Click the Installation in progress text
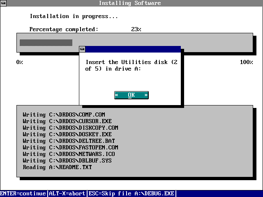Image resolution: width=263 pixels, height=197 pixels. click(74, 16)
